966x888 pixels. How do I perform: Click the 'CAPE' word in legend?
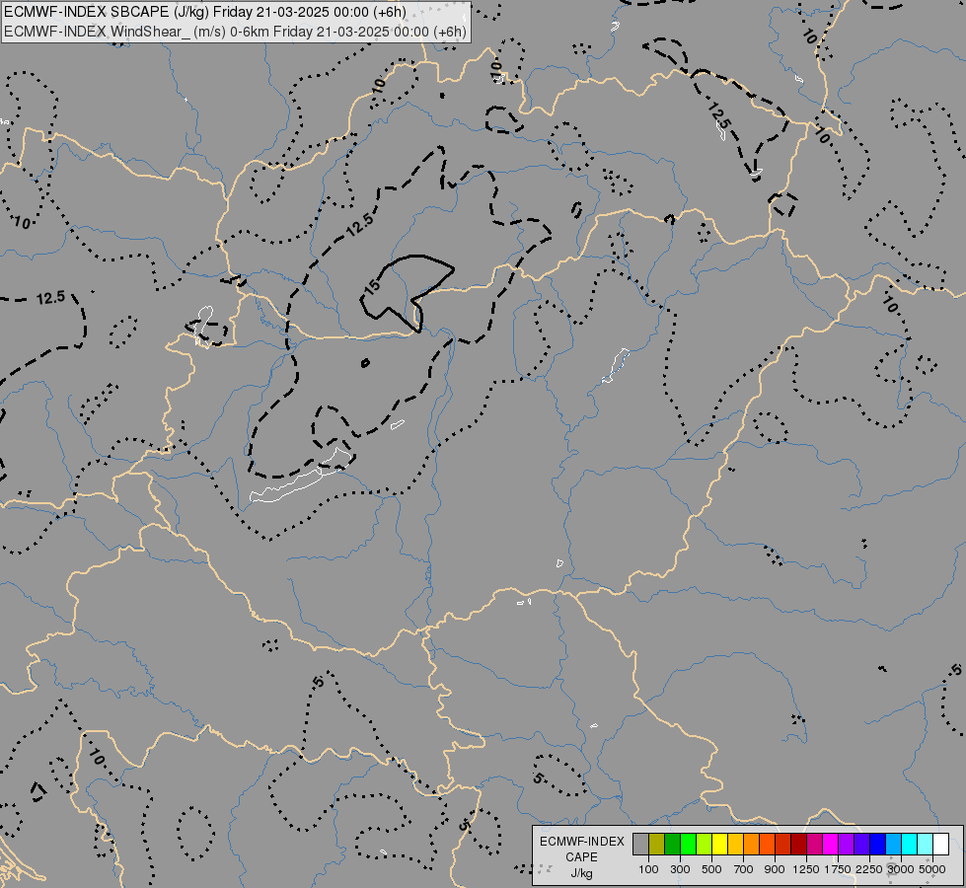coord(581,857)
